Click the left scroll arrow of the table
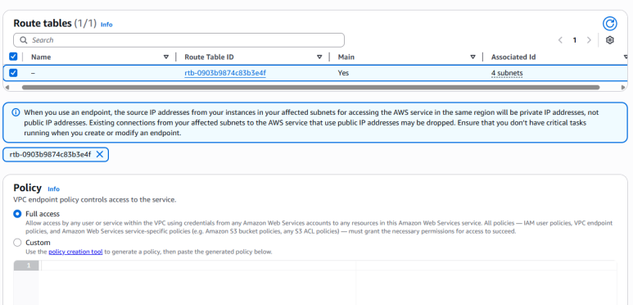This screenshot has width=633, height=305. (x=7, y=87)
